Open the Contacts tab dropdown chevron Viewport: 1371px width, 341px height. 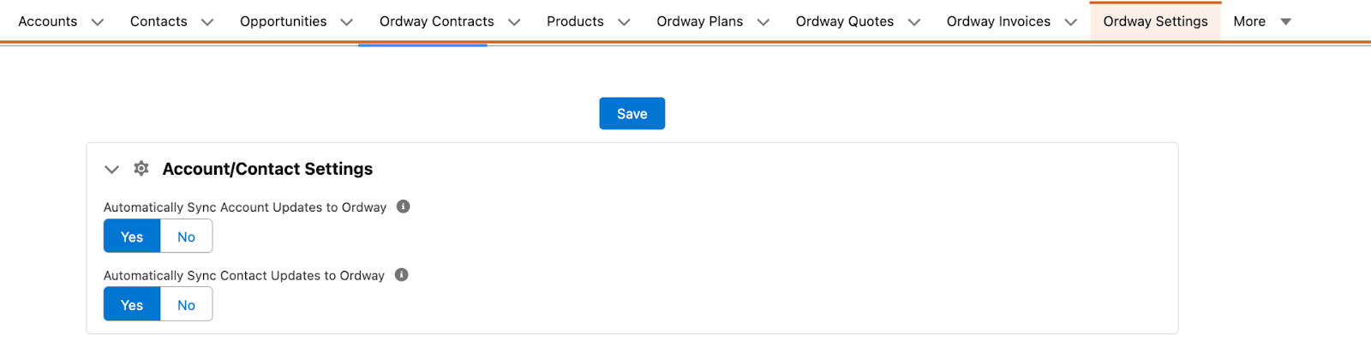pos(207,22)
